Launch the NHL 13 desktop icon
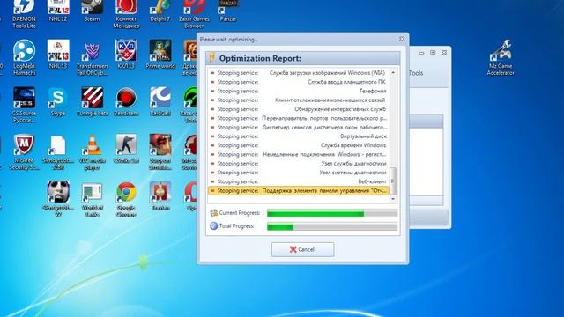 [58, 55]
